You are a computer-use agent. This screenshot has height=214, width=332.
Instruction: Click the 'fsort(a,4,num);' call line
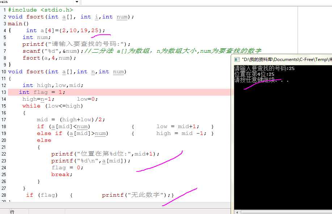pyautogui.click(x=49, y=58)
